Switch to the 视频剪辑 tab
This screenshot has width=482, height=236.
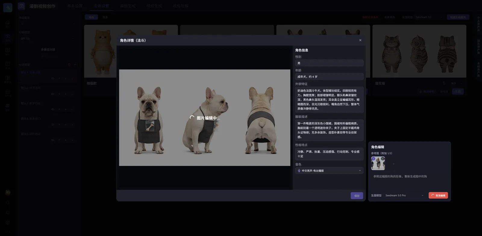tap(181, 6)
